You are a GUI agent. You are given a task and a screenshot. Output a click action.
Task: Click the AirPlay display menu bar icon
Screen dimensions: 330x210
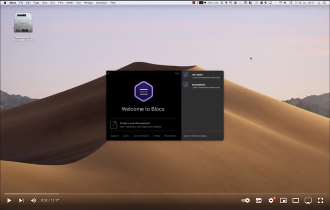pos(270,3)
